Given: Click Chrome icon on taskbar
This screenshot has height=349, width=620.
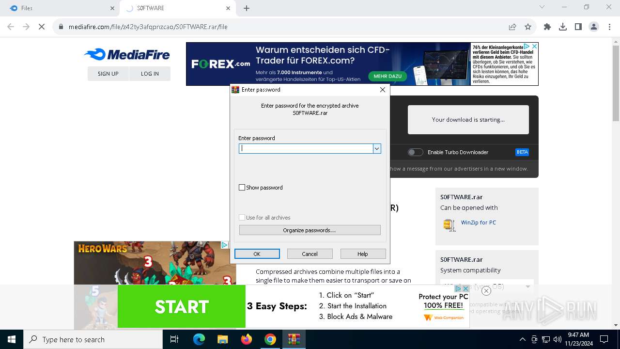Looking at the screenshot, I should coord(270,339).
